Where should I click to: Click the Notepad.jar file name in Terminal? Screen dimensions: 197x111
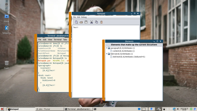click(x=44, y=61)
